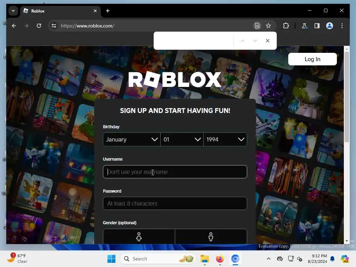356x267 pixels.
Task: Click the cloud sync-off tray icon
Action: click(280, 259)
